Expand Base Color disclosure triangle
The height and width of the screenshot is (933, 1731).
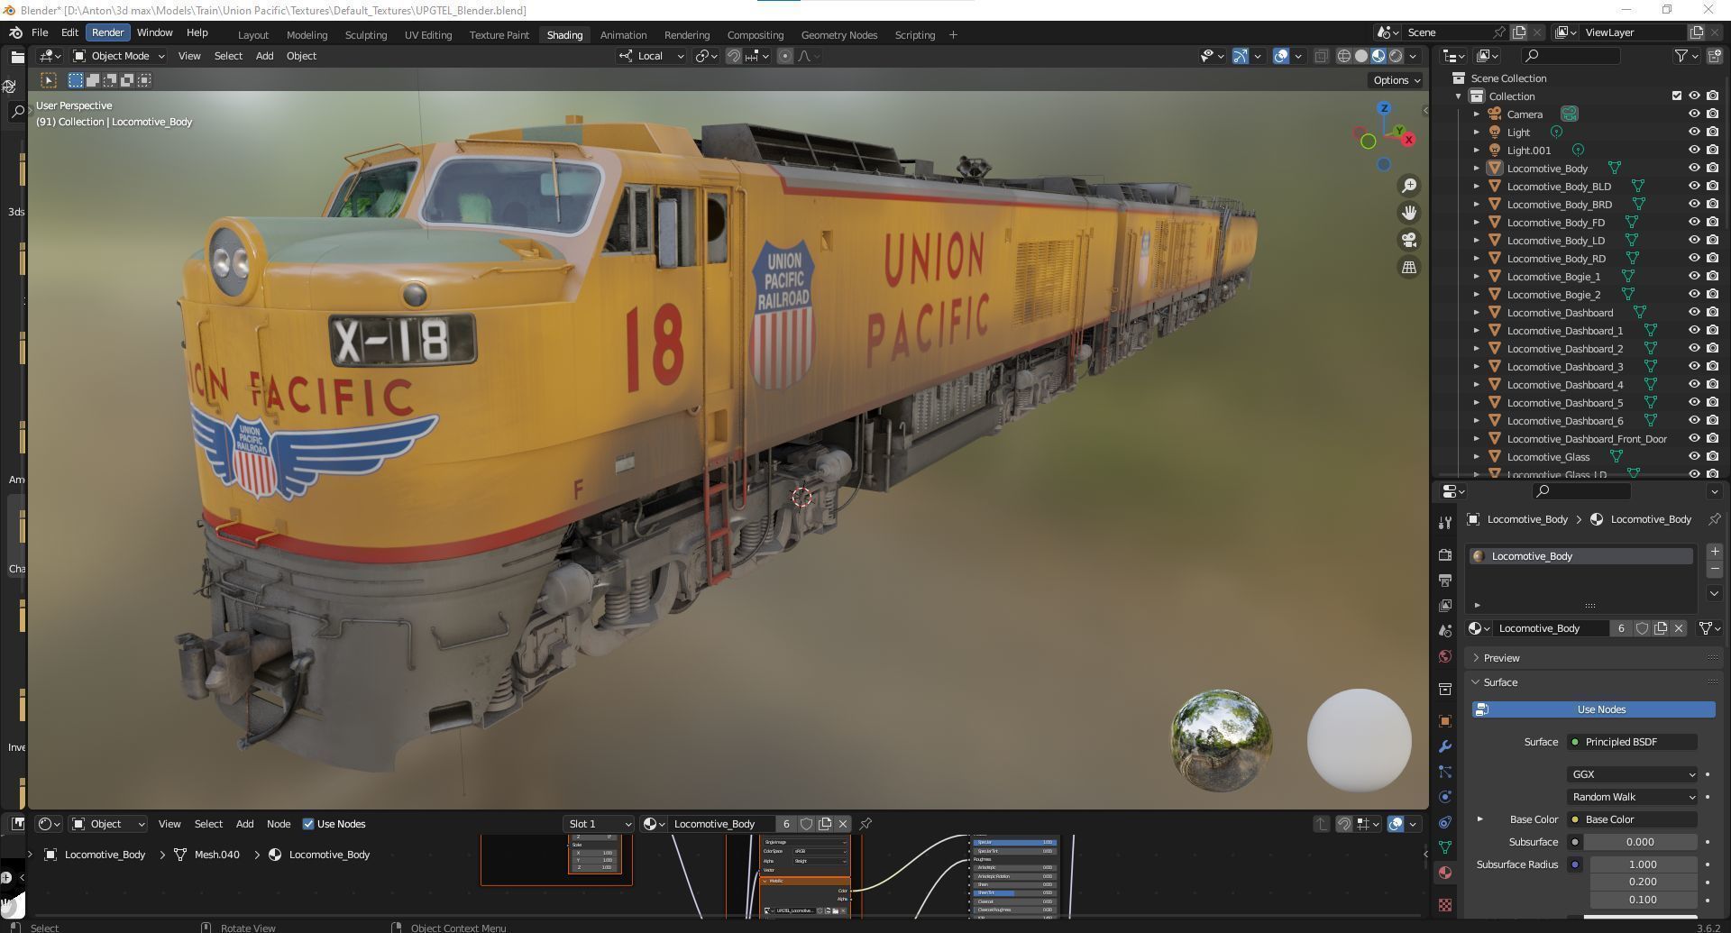tap(1479, 819)
